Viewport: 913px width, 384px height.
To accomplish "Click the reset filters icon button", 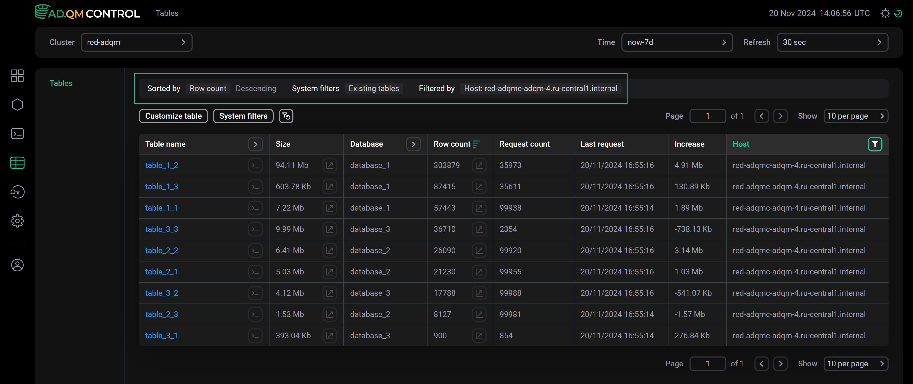I will click(x=286, y=116).
